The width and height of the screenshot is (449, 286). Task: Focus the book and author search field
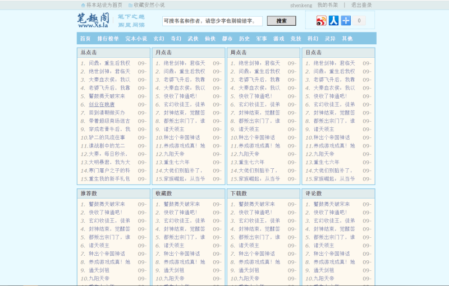[212, 21]
